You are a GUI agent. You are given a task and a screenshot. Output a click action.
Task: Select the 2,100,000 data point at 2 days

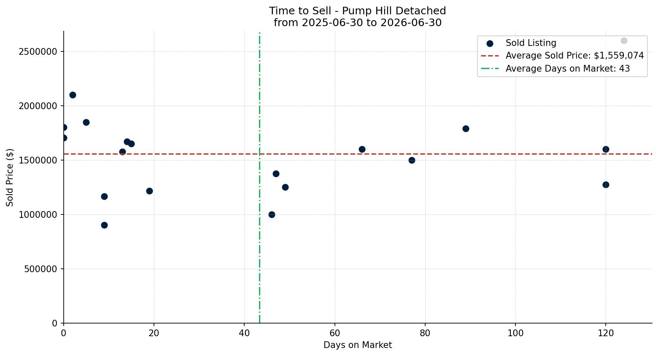(x=73, y=95)
